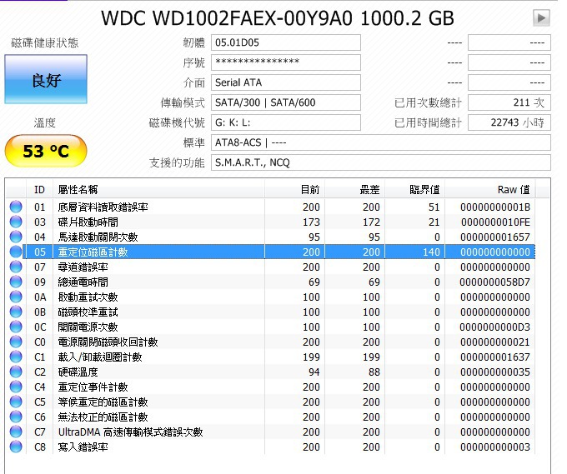The height and width of the screenshot is (474, 567).
Task: Click the drive letter field G: K: L:
Action: tap(286, 122)
